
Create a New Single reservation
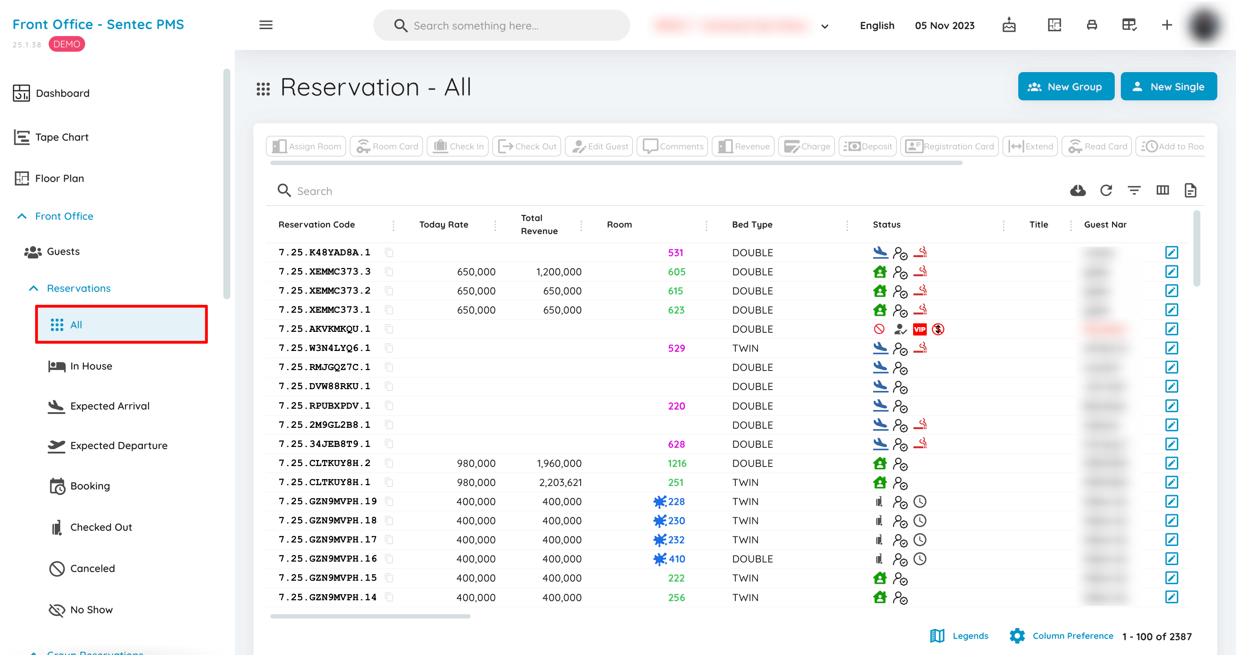(1168, 87)
